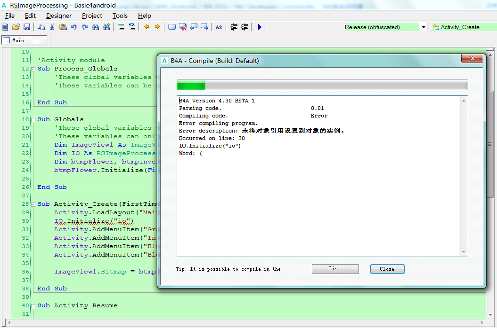Undo the last edit
Image resolution: width=497 pixels, height=328 pixels.
(74, 27)
